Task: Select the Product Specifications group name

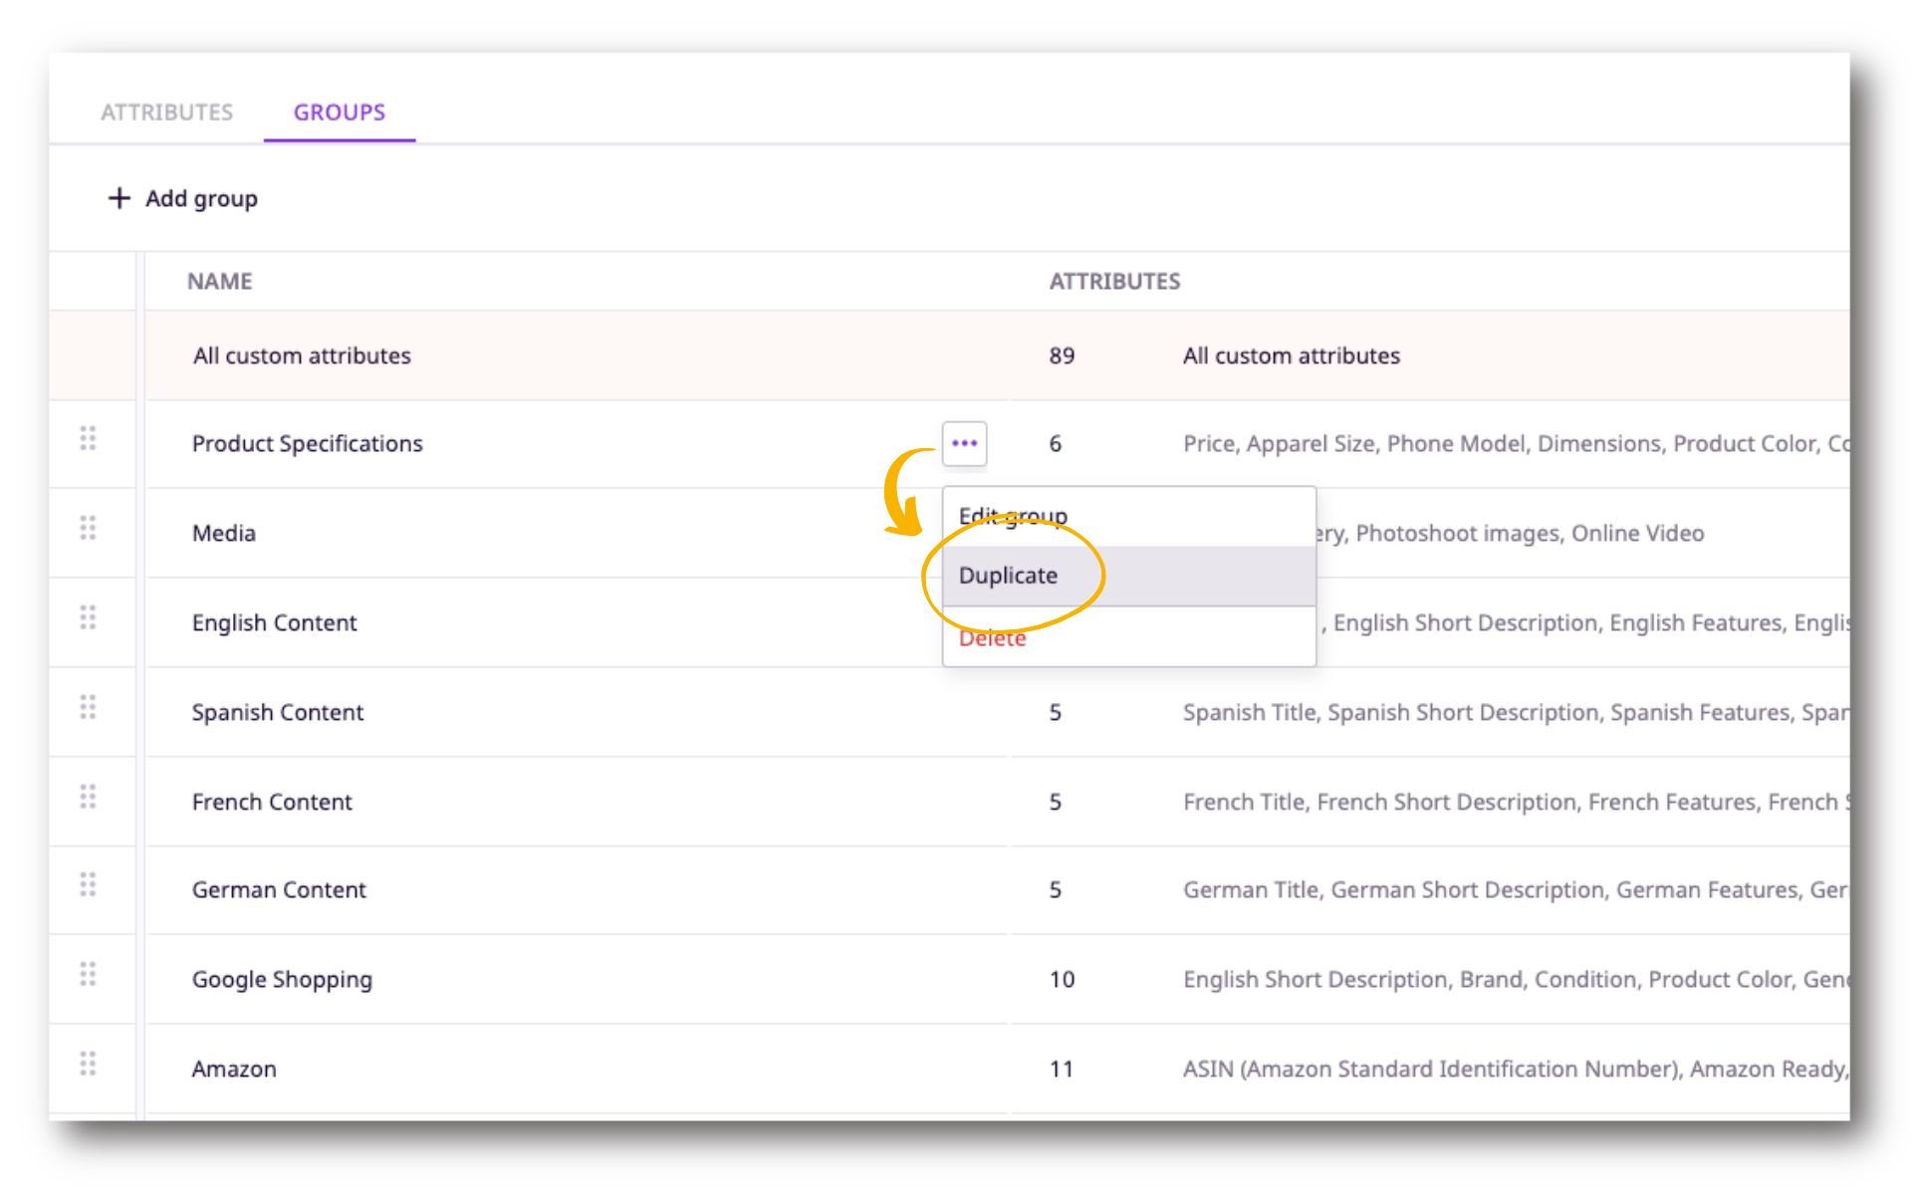Action: pos(308,443)
